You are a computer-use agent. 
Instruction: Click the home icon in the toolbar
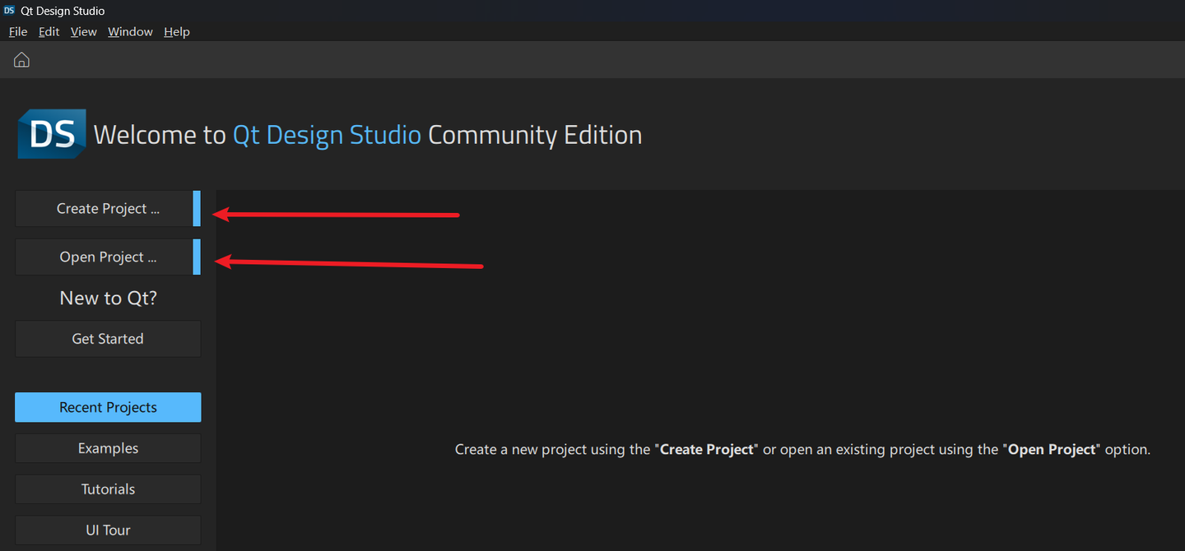coord(22,59)
